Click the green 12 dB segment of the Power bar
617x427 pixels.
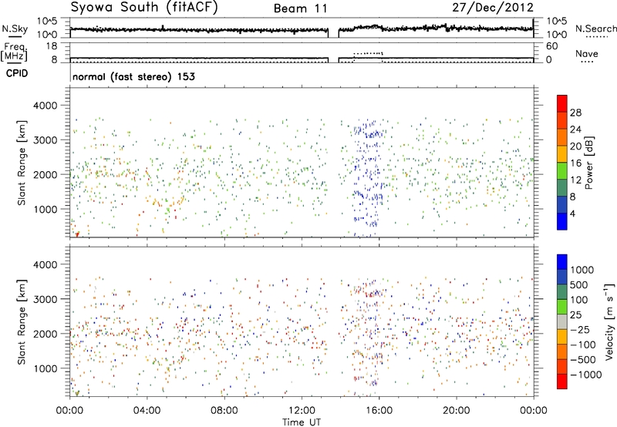562,171
